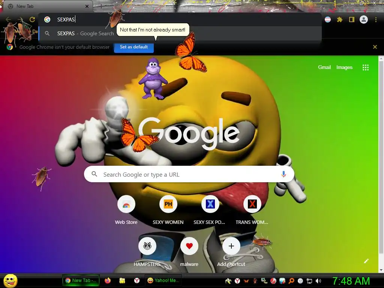
Task: Reload the page with the refresh icon
Action: (x=32, y=19)
